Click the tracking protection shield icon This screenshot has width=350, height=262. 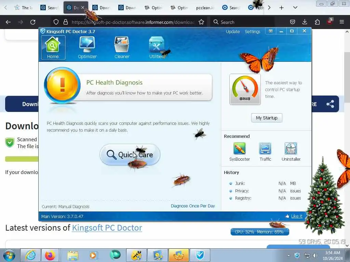click(x=56, y=22)
